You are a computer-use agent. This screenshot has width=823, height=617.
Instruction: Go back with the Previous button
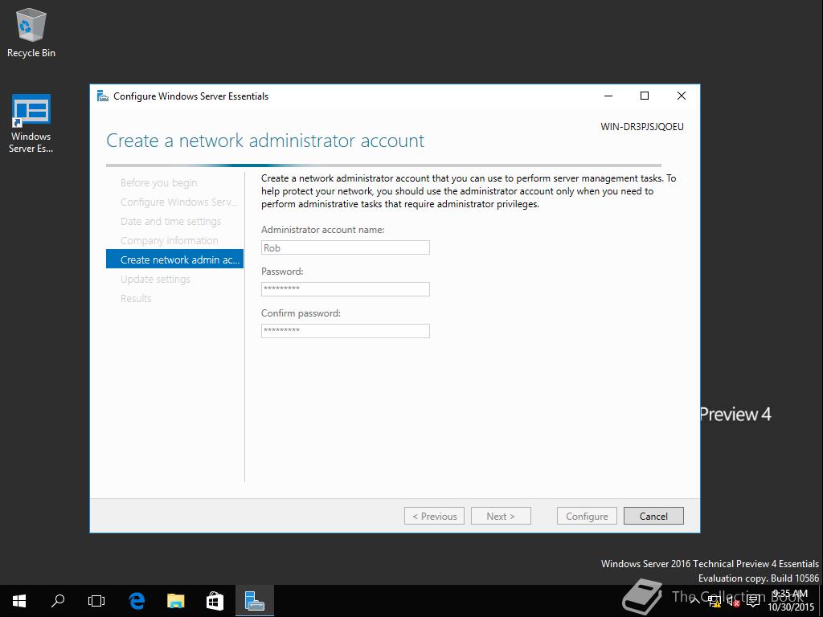pos(434,517)
